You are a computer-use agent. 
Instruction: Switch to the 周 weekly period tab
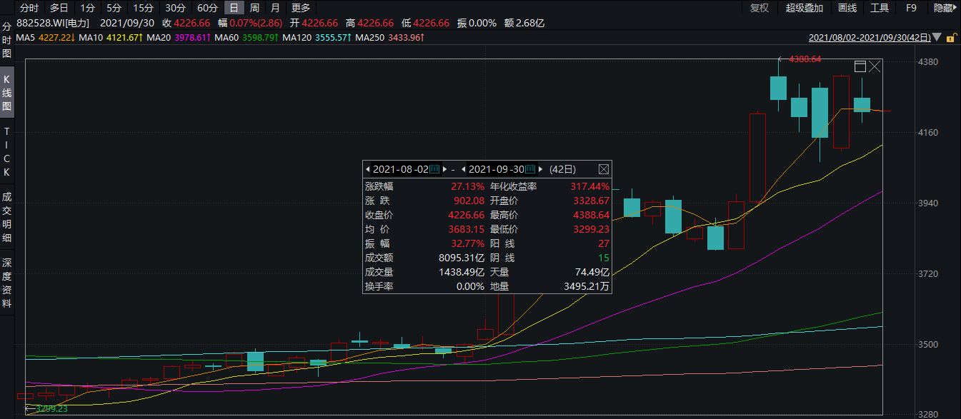pyautogui.click(x=254, y=8)
